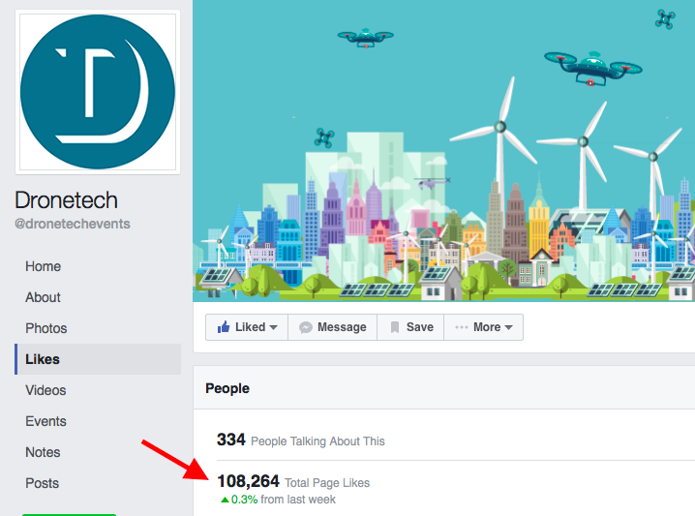Expand the More dropdown arrow
This screenshot has width=695, height=516.
click(508, 327)
